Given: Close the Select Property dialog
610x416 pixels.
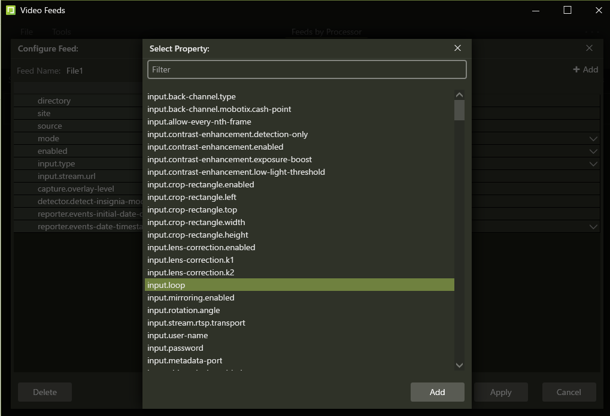Looking at the screenshot, I should (x=457, y=48).
